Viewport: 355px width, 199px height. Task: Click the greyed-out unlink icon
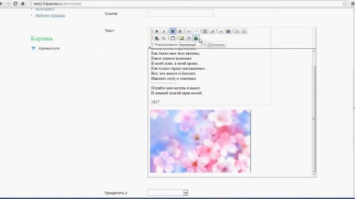pos(164,38)
